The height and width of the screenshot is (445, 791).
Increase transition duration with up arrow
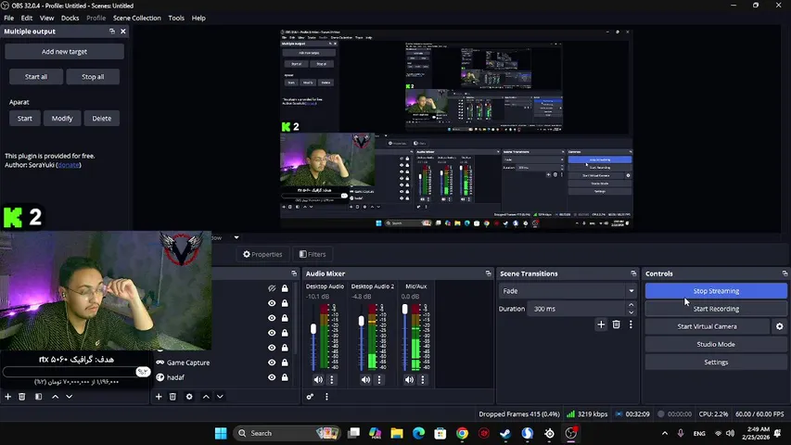pyautogui.click(x=632, y=305)
